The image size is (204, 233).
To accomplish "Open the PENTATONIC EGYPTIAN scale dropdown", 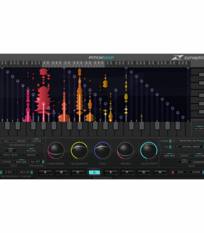I will [x=191, y=141].
